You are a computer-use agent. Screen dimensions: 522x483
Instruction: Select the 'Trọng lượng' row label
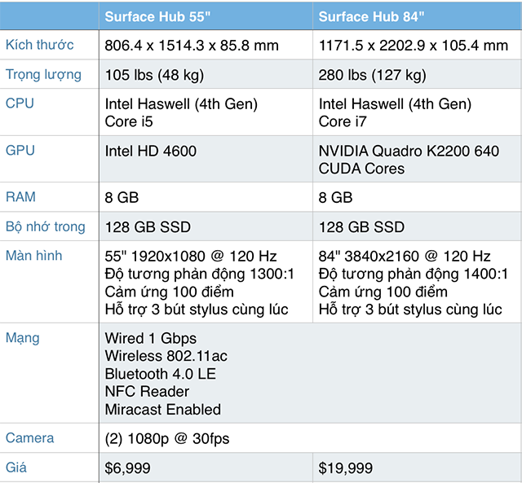coord(43,75)
